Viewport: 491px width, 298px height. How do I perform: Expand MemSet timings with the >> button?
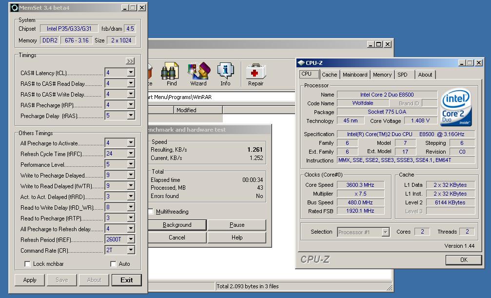130,61
